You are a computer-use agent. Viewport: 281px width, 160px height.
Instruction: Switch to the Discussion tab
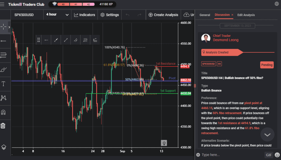click(222, 15)
